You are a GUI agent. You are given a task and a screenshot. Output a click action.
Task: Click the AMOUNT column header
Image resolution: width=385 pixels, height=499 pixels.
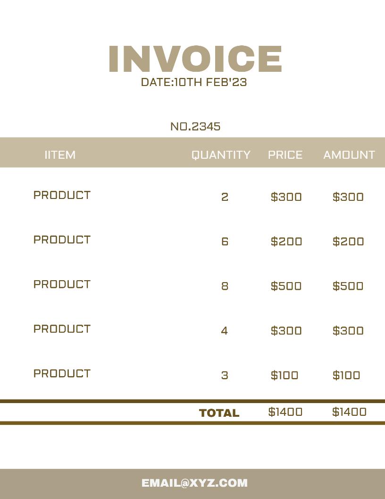[349, 155]
